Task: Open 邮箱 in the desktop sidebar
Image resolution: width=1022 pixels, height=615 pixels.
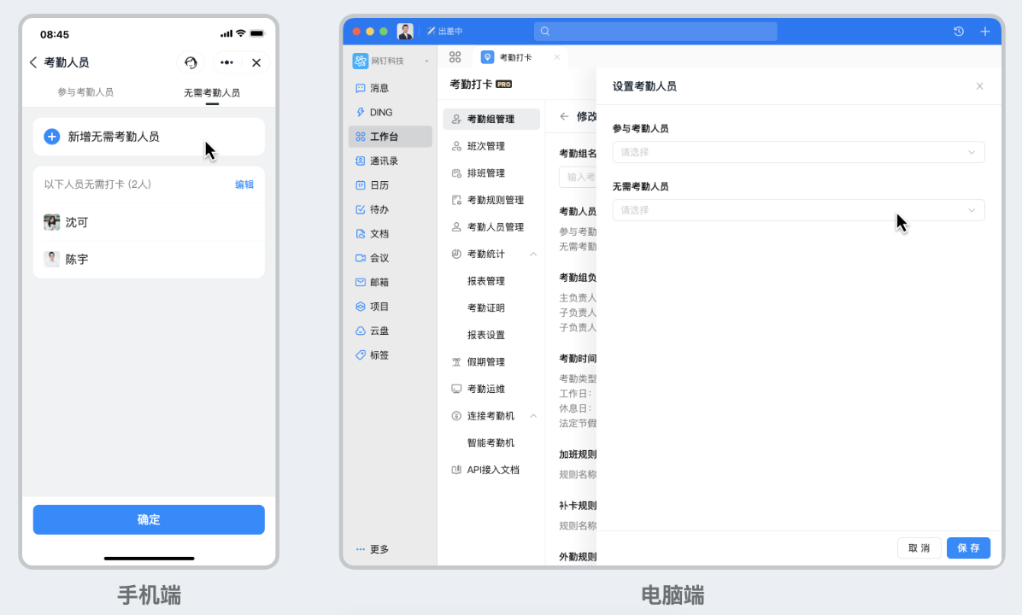Action: click(391, 282)
